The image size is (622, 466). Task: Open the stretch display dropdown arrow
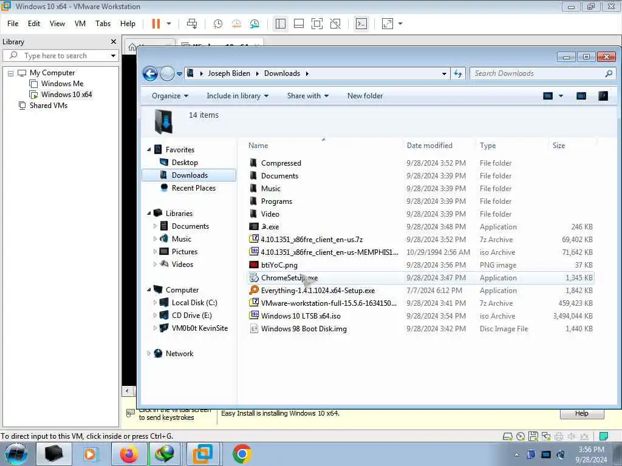pos(400,24)
